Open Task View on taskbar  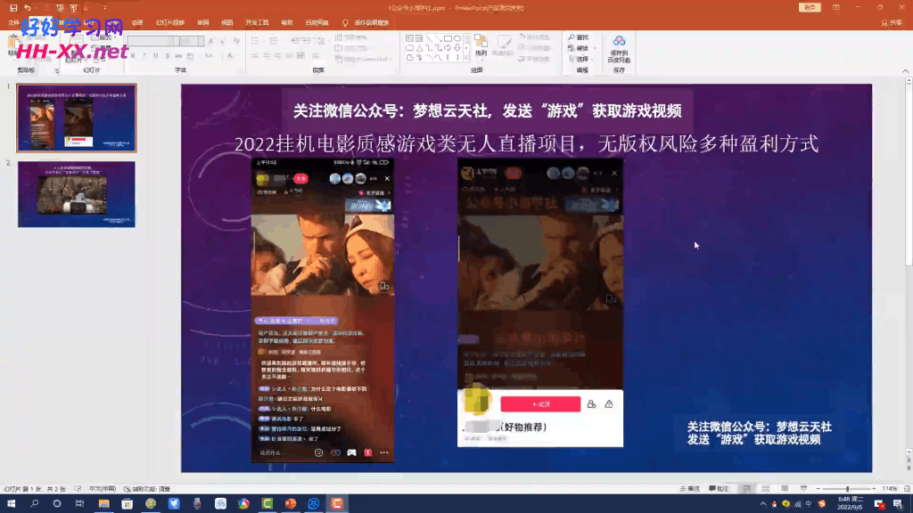(x=79, y=504)
